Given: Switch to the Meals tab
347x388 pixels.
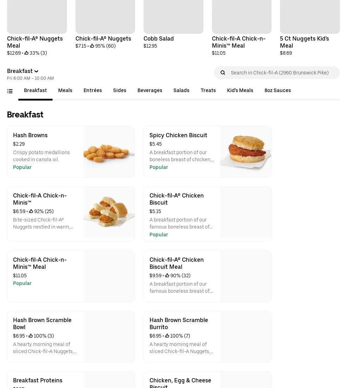Looking at the screenshot, I should pyautogui.click(x=65, y=90).
